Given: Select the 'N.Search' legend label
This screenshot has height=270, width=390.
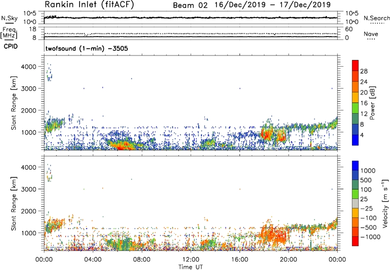Looking at the screenshot, I should click(377, 18).
